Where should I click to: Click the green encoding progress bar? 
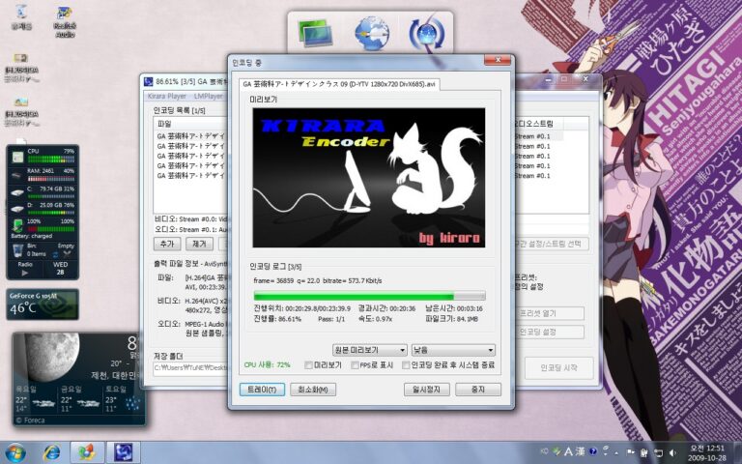370,297
